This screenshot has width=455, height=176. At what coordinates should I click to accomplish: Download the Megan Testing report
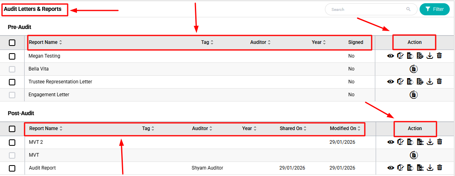click(430, 56)
